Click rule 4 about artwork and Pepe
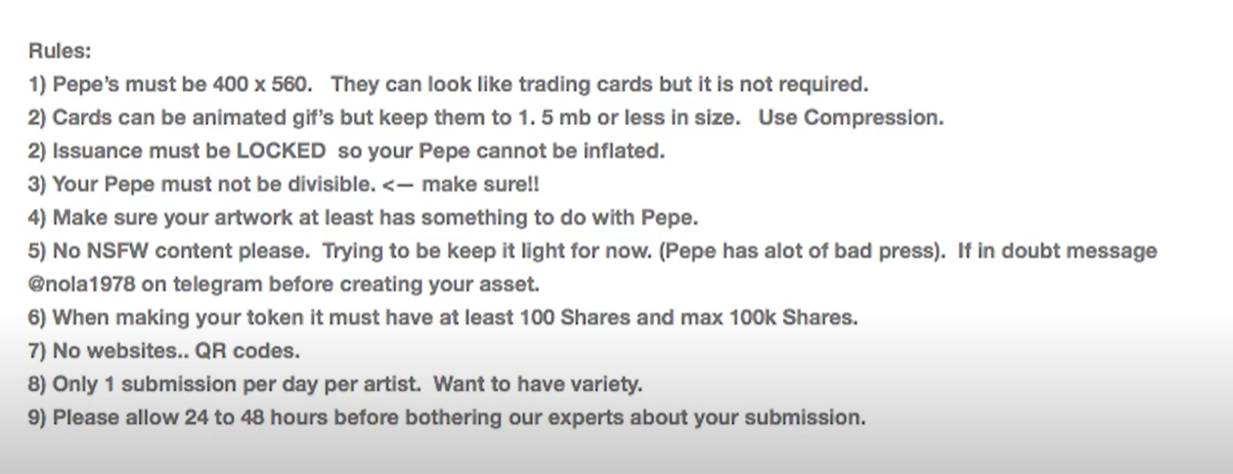This screenshot has height=474, width=1233. pos(363,218)
